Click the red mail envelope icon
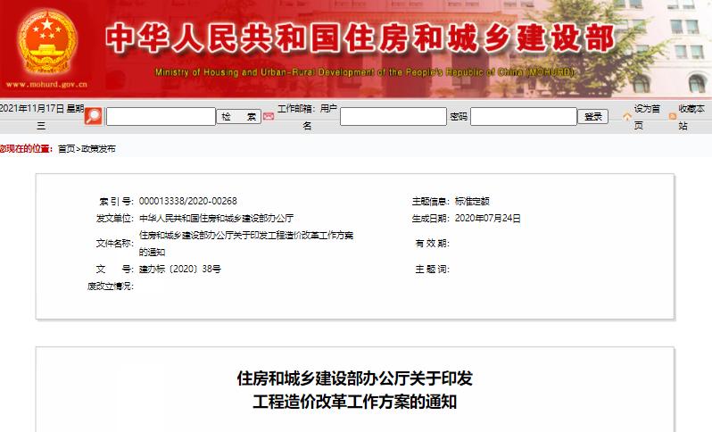 269,117
